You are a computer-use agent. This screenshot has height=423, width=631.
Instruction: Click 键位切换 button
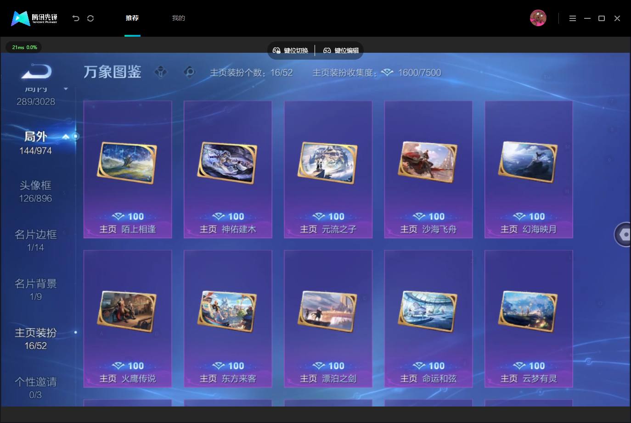coord(291,50)
